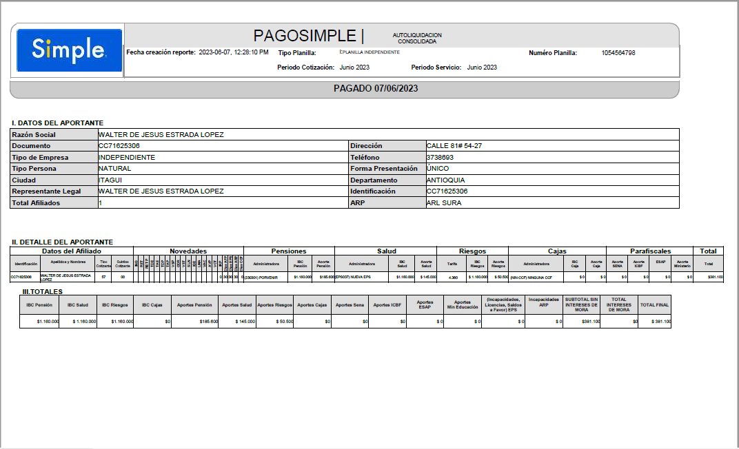739x449 pixels.
Task: Click the PORVENIR pension administrator cell
Action: 265,277
